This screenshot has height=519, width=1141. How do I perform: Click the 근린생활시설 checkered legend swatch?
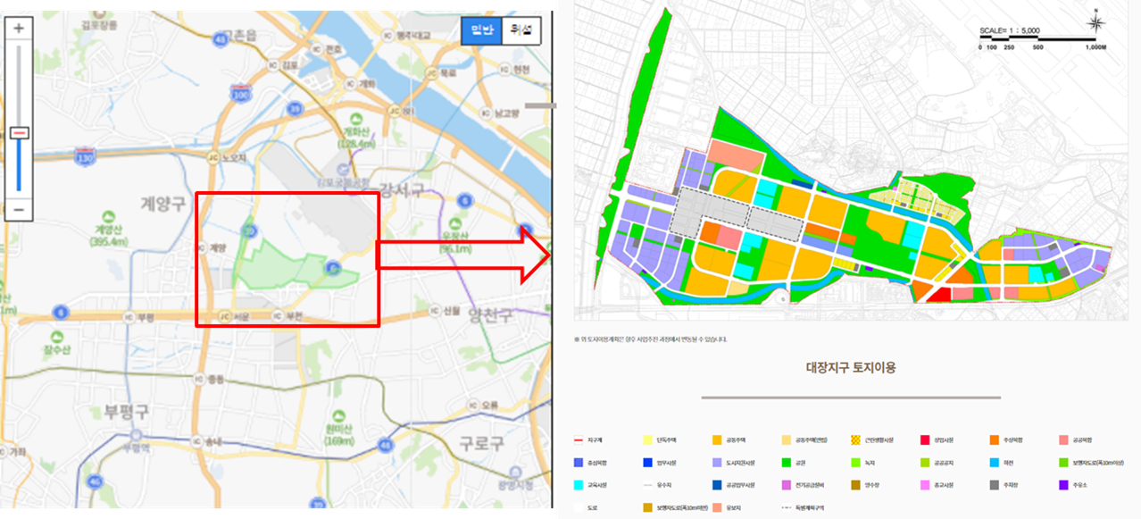coord(856,440)
